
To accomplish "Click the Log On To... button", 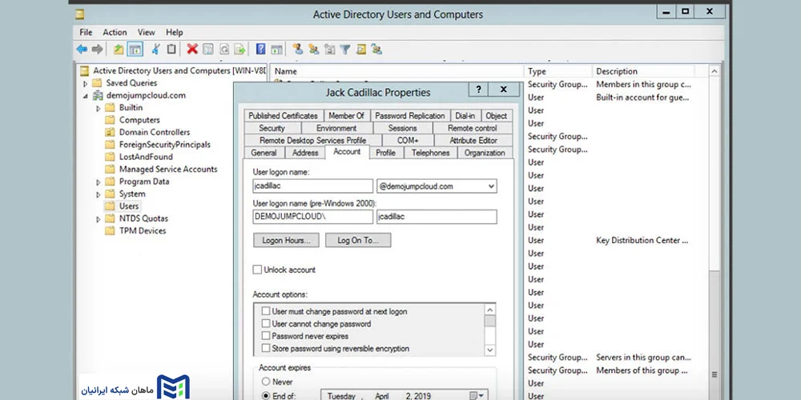I will click(358, 240).
